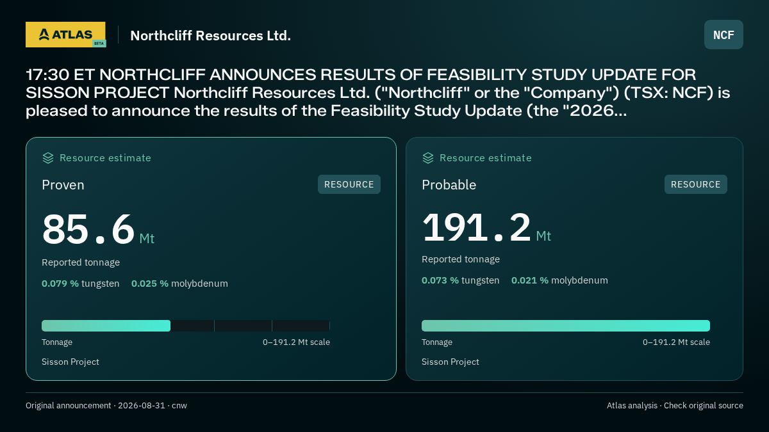Open the feasibility study announcement headline

378,93
